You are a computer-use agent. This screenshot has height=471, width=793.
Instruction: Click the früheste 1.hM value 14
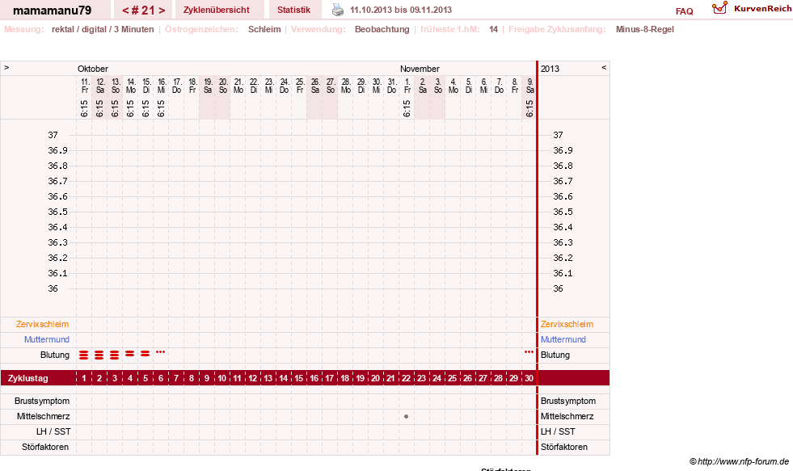[x=494, y=29]
